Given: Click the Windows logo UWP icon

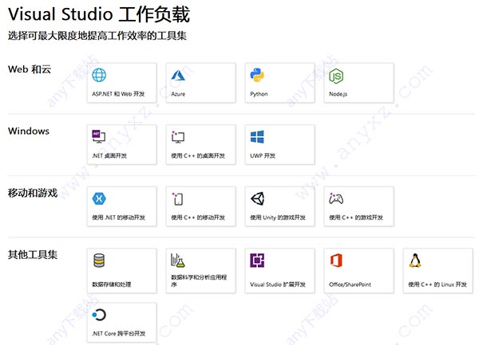Looking at the screenshot, I should [257, 137].
